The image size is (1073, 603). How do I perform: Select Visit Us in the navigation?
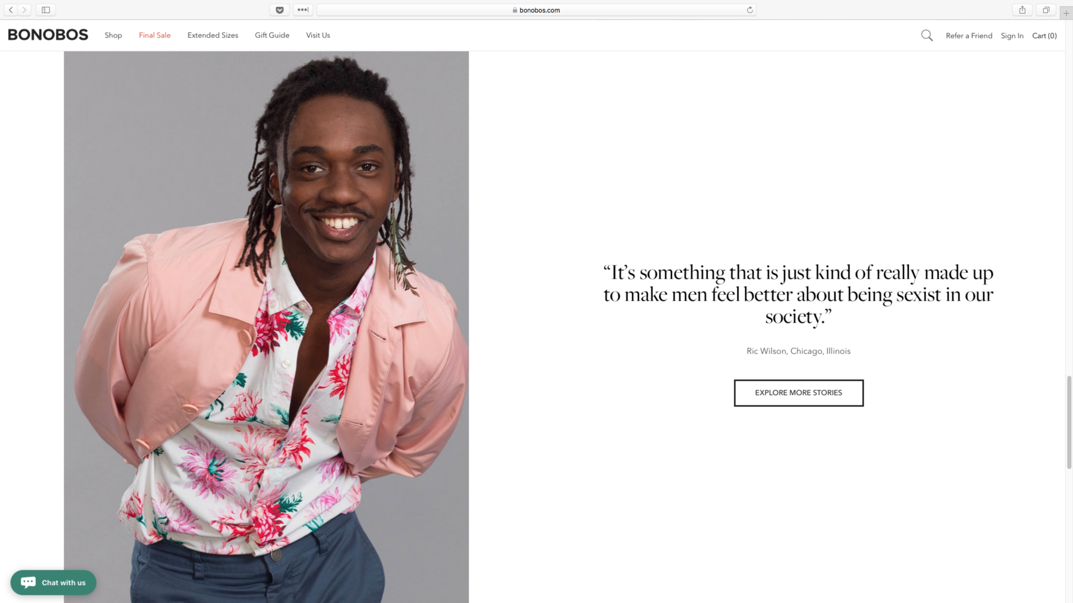coord(318,35)
